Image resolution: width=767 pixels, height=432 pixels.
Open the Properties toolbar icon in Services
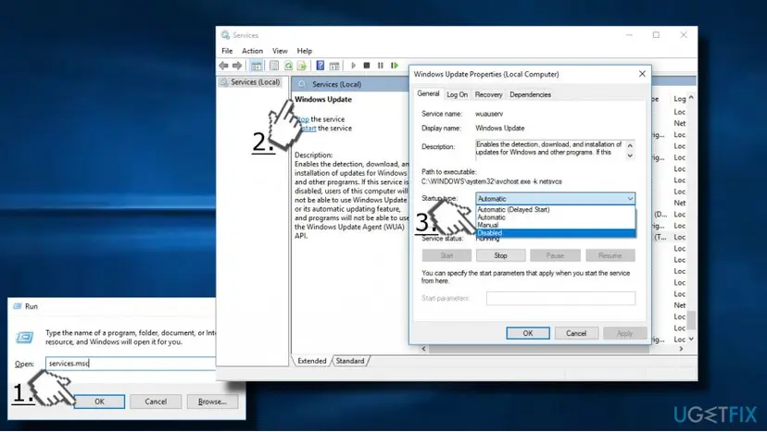pos(274,66)
